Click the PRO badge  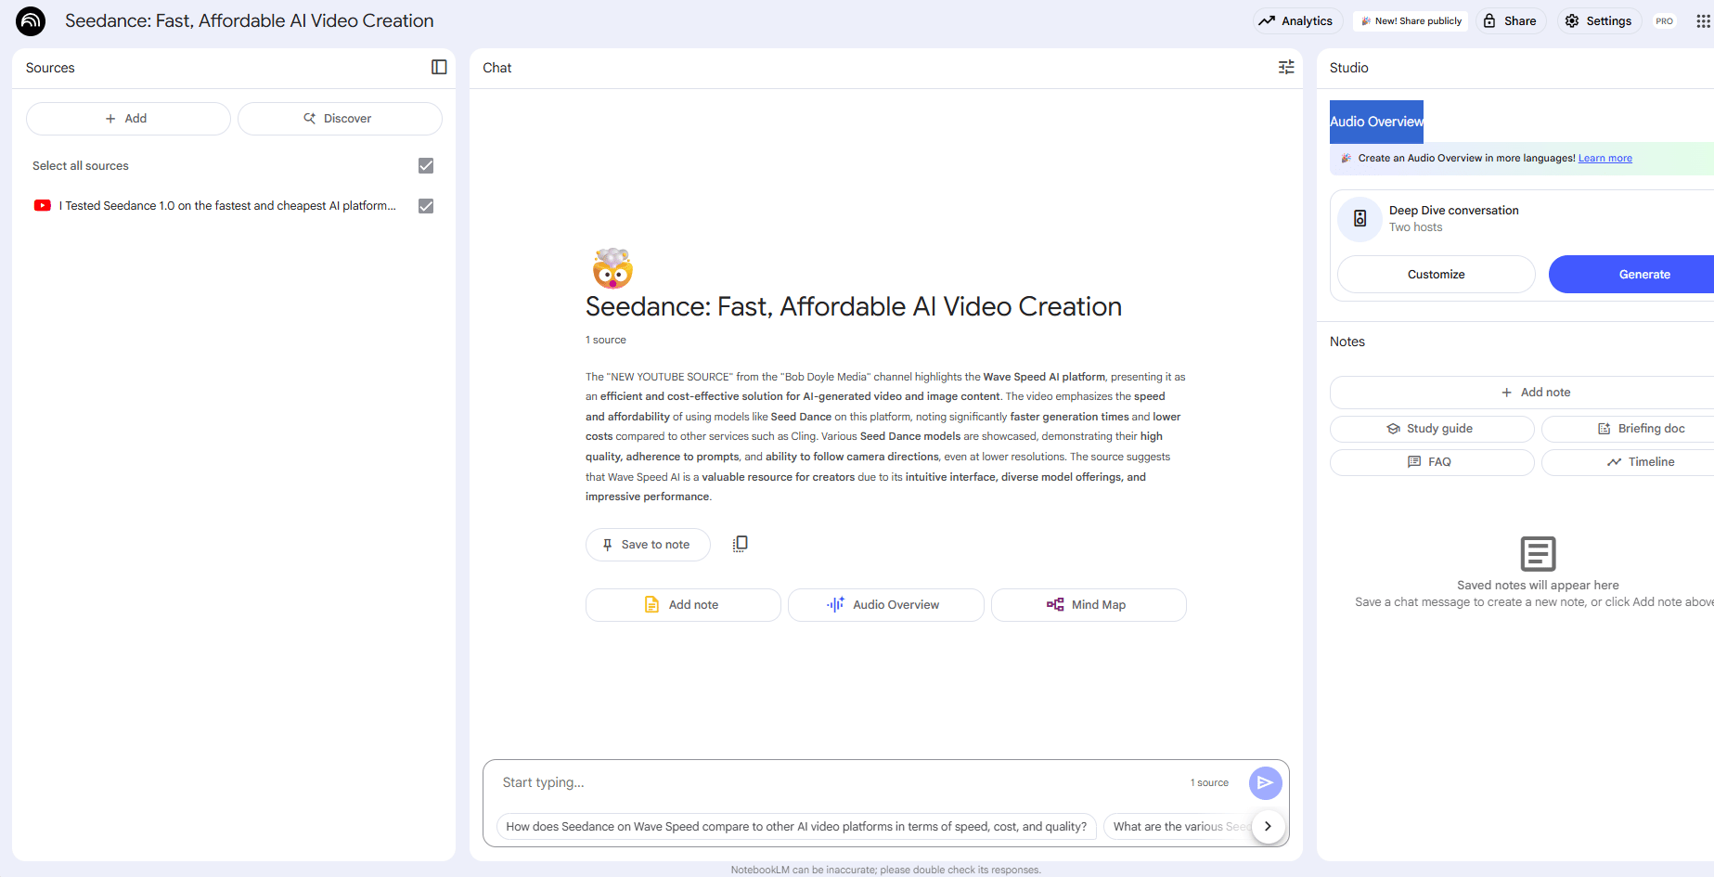click(1664, 20)
